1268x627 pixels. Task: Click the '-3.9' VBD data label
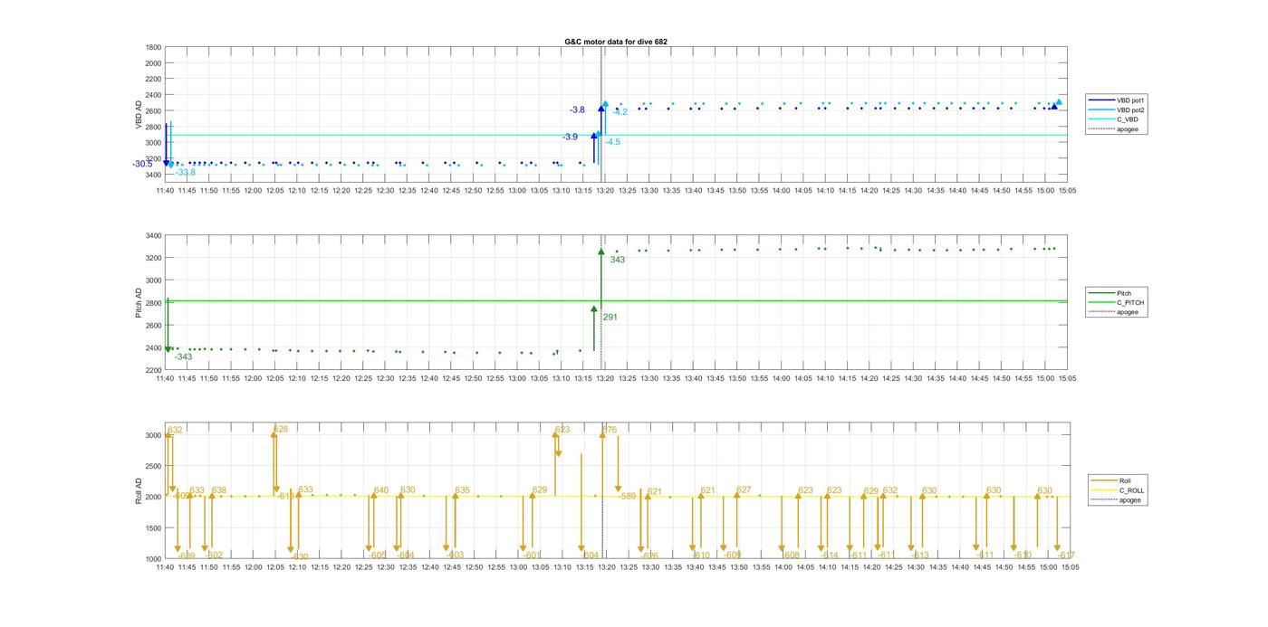click(570, 137)
